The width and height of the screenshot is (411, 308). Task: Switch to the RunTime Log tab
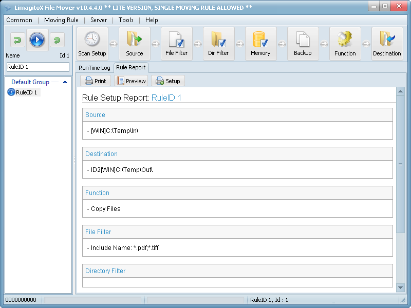coord(95,68)
